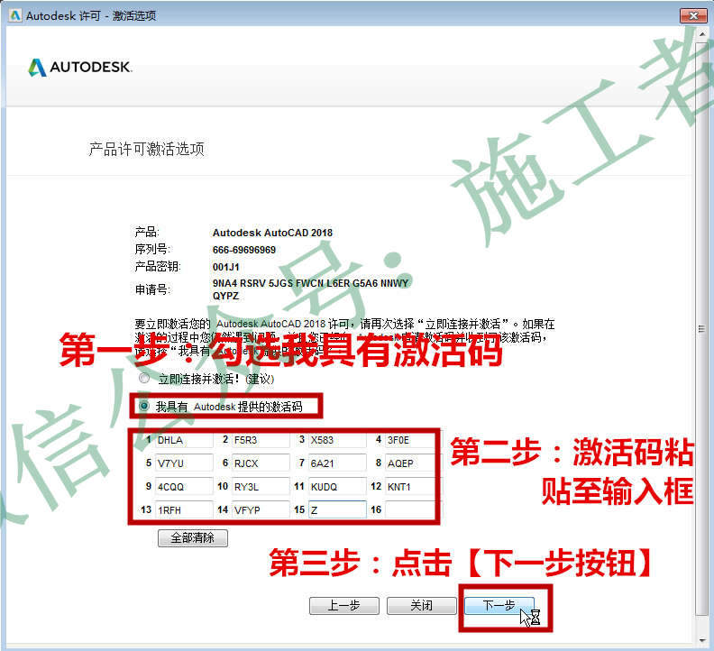This screenshot has width=714, height=651.
Task: Click the product key 001J1
Action: click(226, 267)
